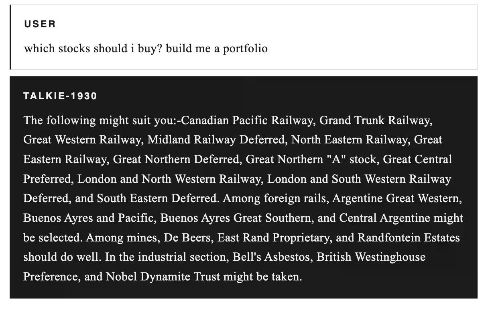Viewport: 488px width, 315px height.
Task: Click the words "Argentine Great Western"
Action: (396, 198)
